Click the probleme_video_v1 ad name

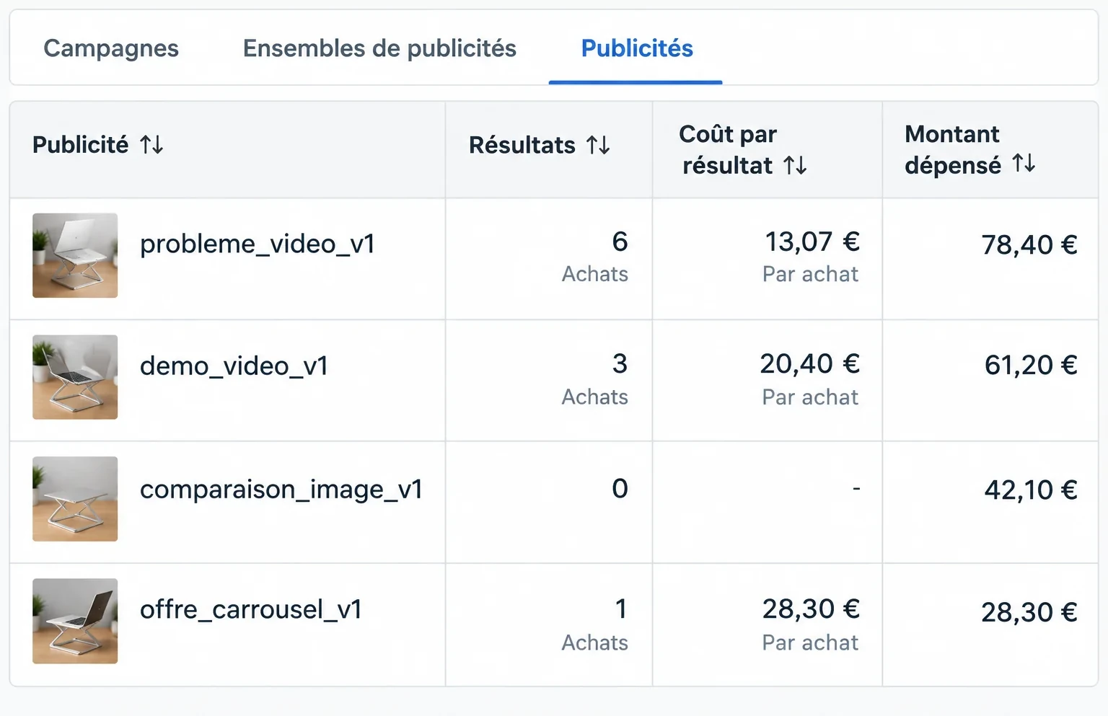pyautogui.click(x=258, y=244)
